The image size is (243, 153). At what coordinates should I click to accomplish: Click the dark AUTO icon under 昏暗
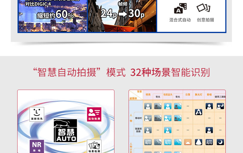tap(209, 142)
